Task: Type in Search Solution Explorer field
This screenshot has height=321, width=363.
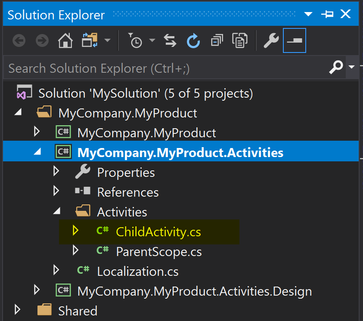Action: coord(164,68)
